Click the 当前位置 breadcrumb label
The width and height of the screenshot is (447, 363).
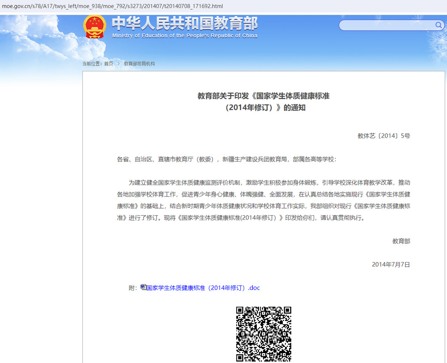point(92,64)
